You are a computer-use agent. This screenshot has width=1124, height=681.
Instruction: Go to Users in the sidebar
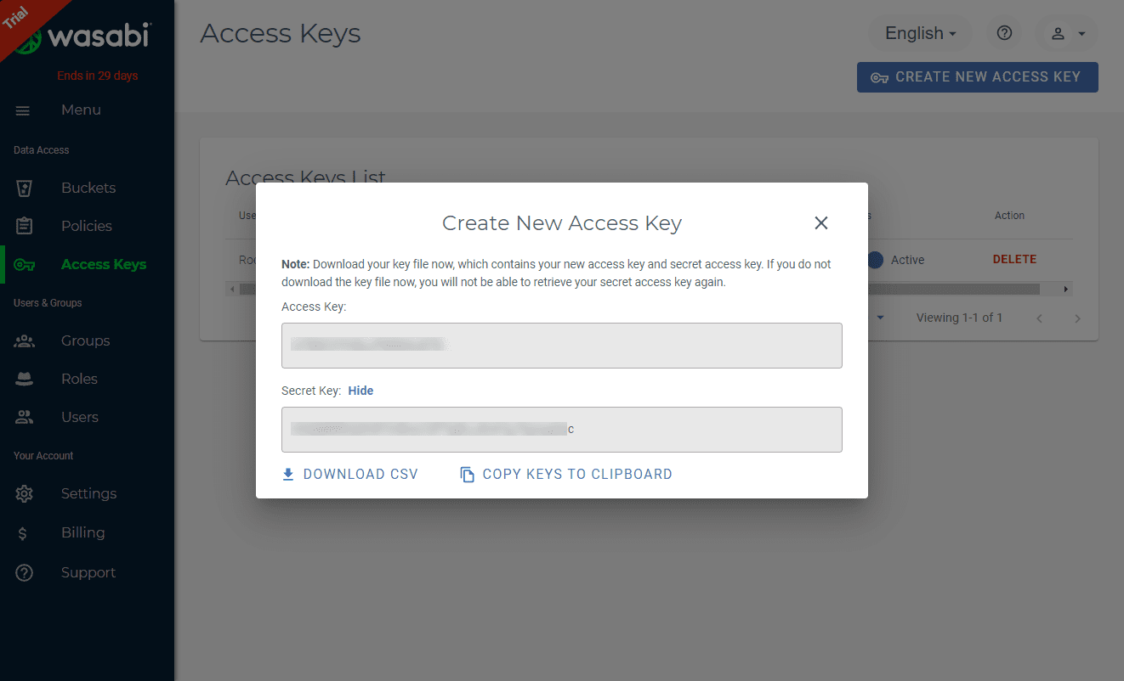click(x=79, y=417)
